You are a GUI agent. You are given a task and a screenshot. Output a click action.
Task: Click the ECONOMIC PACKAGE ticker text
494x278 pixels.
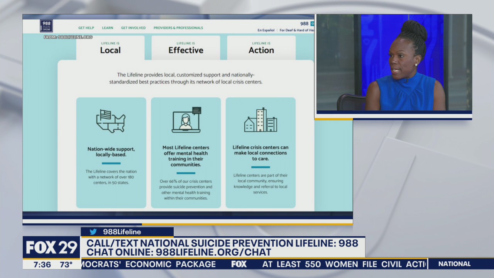(x=171, y=264)
